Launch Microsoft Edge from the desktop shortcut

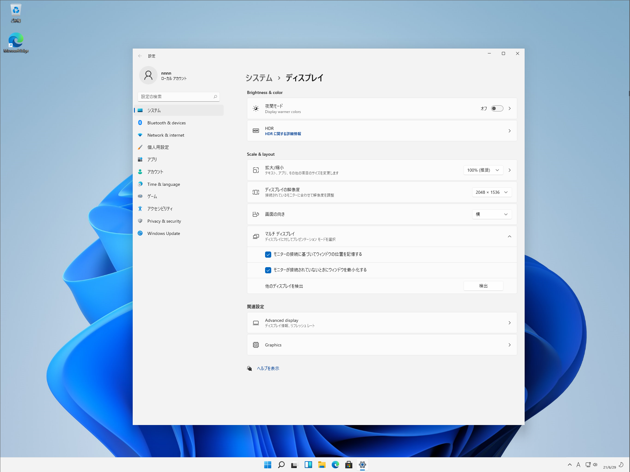coord(16,43)
